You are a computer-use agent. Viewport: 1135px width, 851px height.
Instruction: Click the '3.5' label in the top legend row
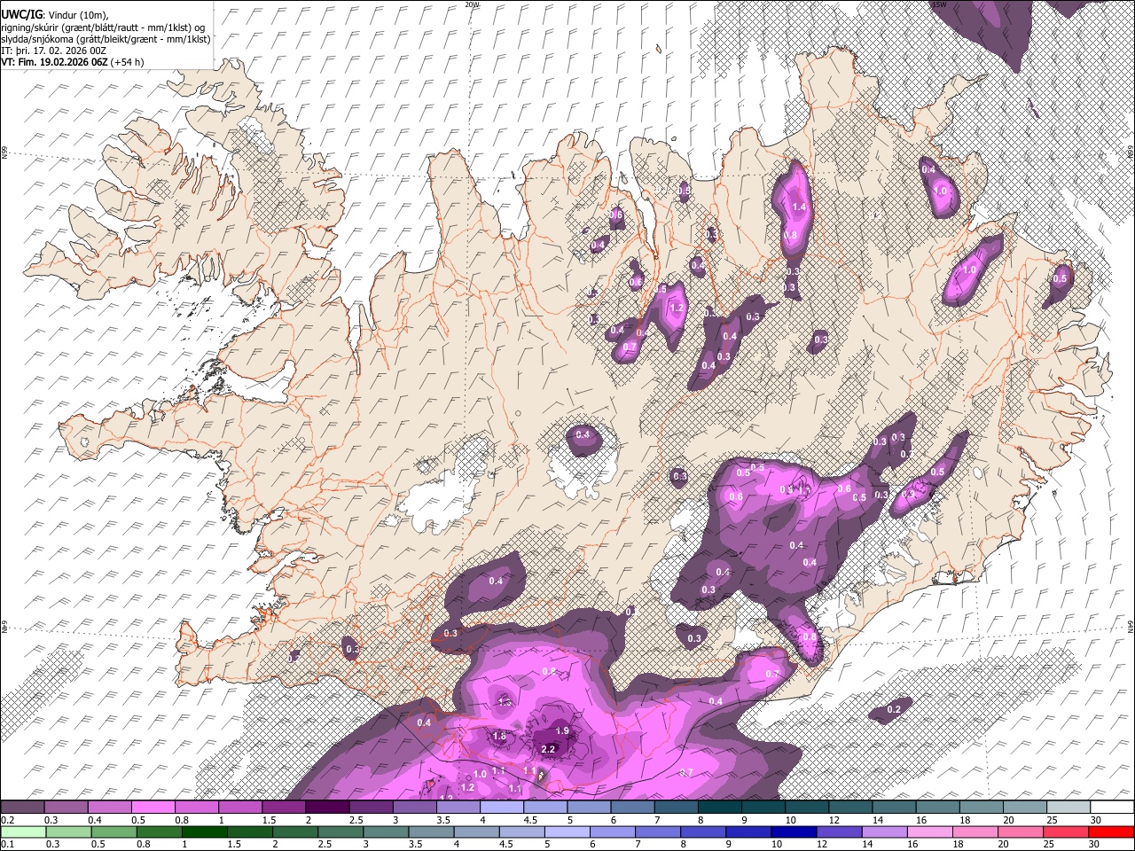(443, 820)
